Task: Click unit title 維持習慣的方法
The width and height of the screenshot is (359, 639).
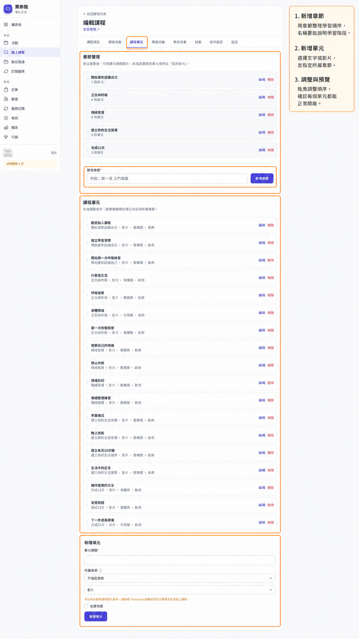Action: (102, 485)
